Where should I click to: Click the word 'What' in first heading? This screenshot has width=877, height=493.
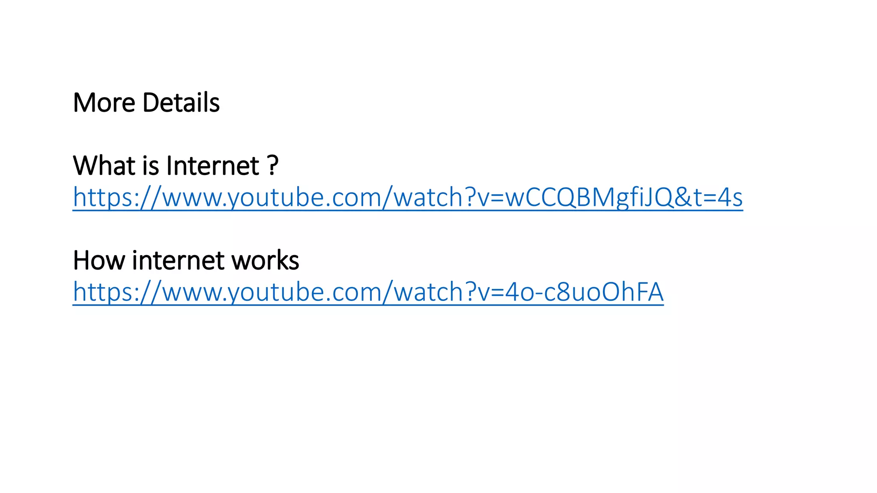104,165
